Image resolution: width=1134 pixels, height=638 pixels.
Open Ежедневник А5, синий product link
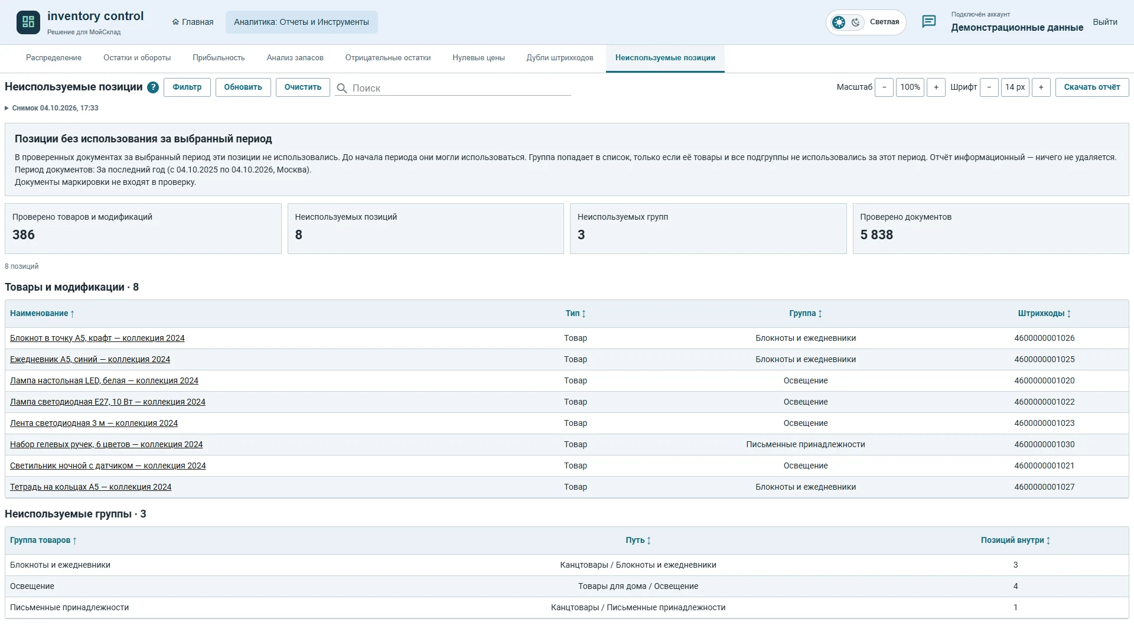pos(90,360)
